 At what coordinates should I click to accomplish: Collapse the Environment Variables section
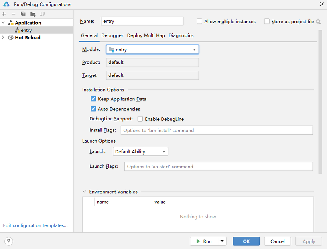[84, 192]
